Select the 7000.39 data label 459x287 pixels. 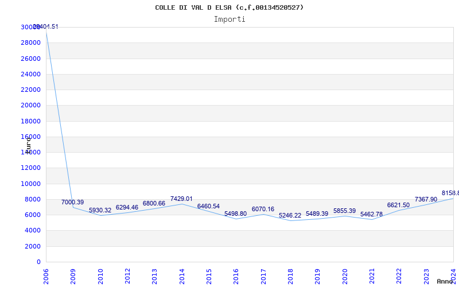pos(73,202)
